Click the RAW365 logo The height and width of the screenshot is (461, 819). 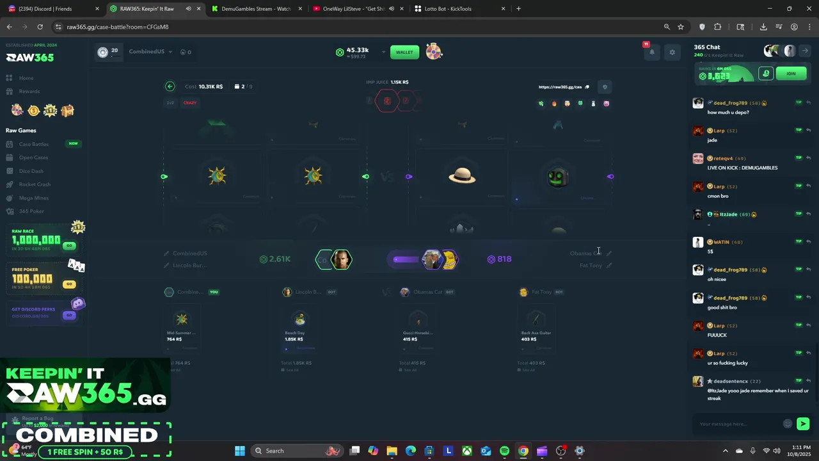pyautogui.click(x=30, y=58)
